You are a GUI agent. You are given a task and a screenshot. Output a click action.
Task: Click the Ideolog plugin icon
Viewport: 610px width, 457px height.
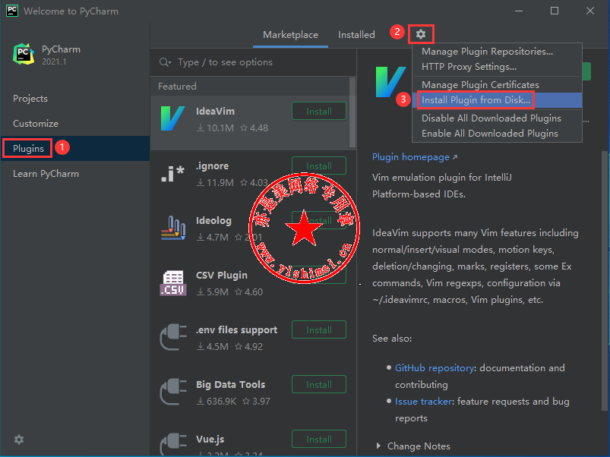[x=172, y=228]
